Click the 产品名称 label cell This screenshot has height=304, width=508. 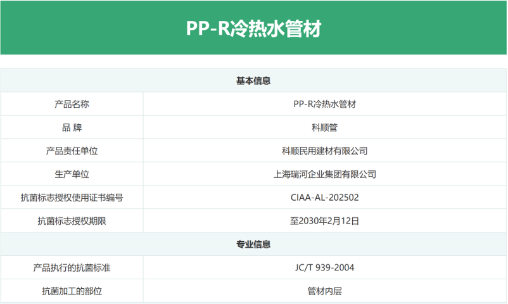click(x=72, y=104)
